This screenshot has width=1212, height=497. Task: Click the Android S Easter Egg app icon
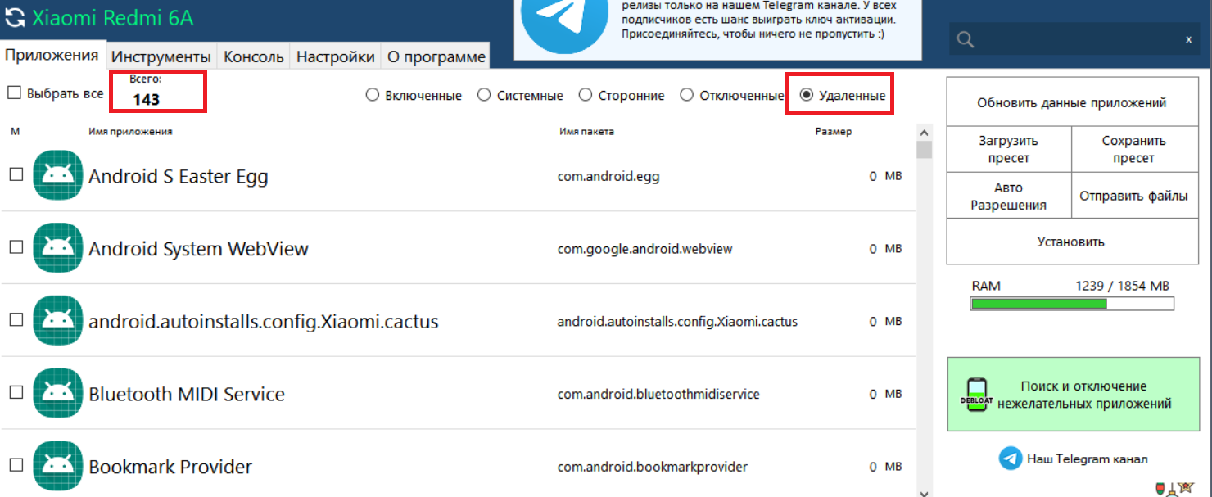click(x=58, y=175)
